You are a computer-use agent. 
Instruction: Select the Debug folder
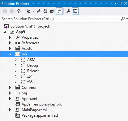[x=32, y=65]
